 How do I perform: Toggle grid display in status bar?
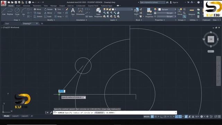(152, 117)
